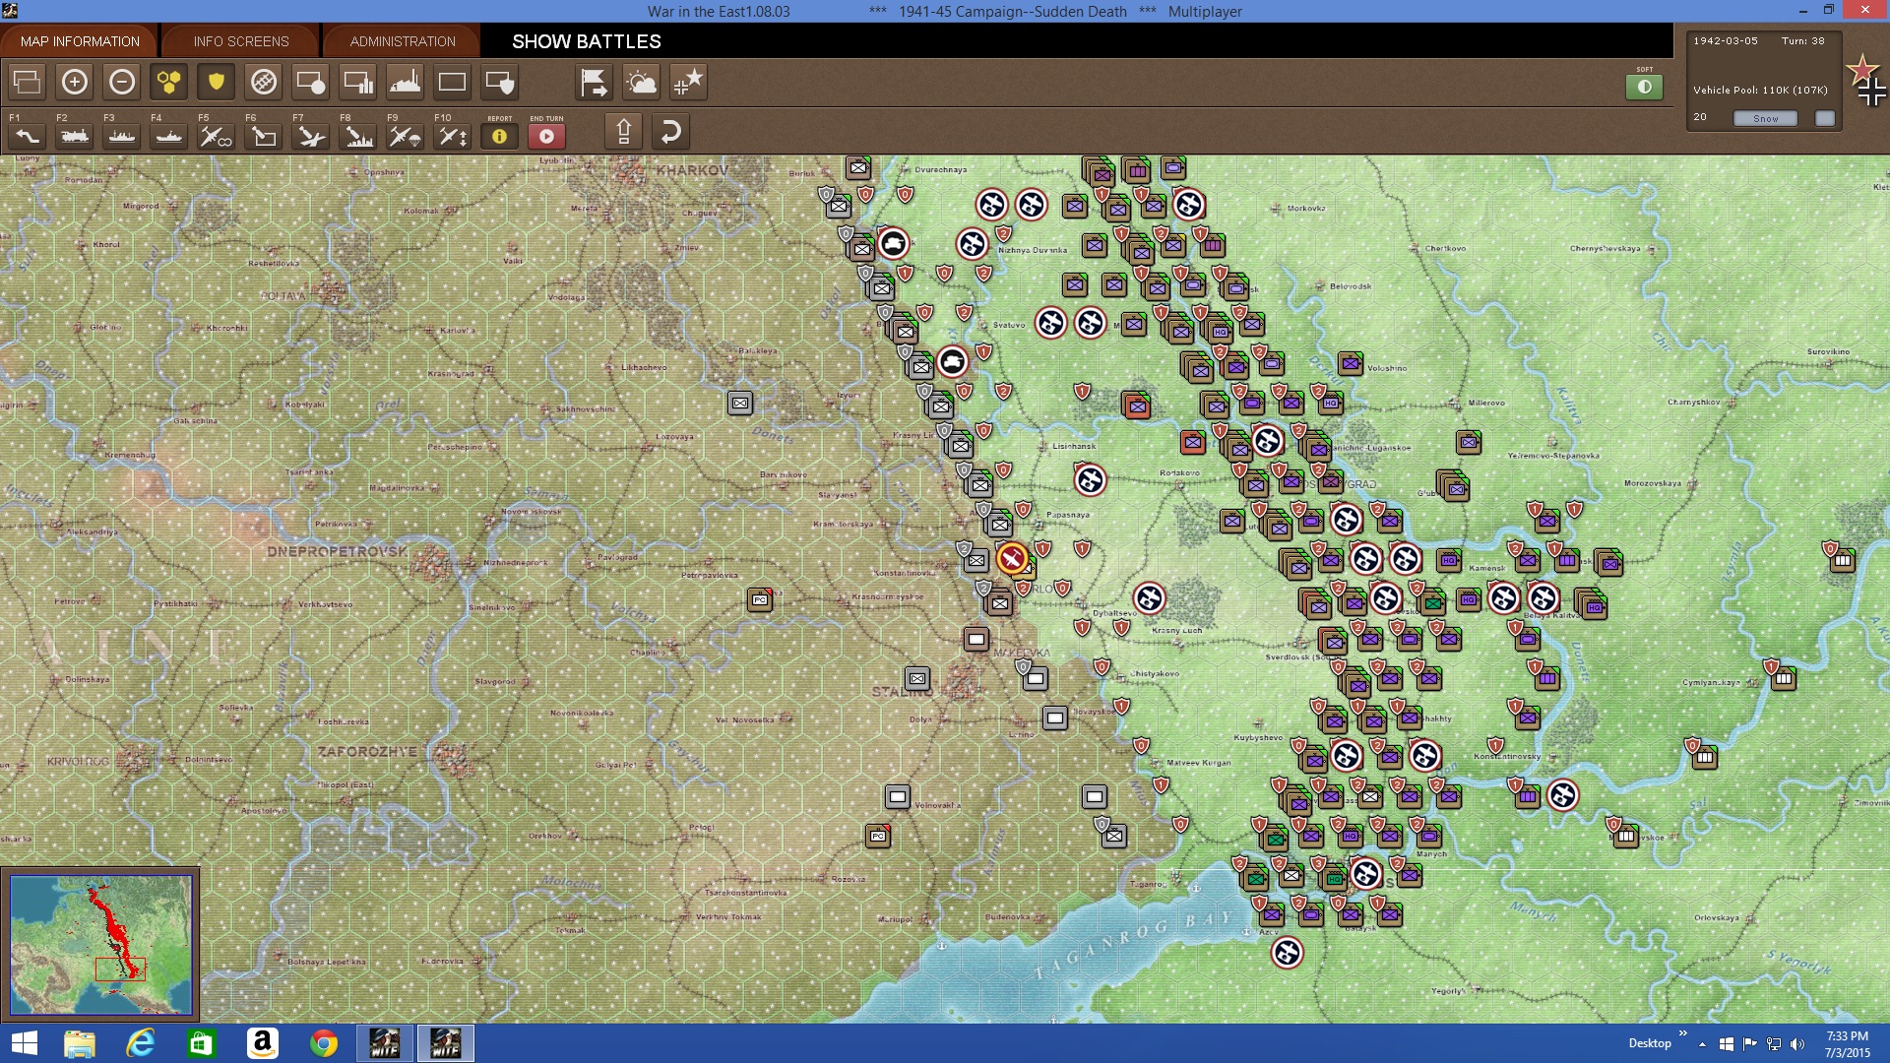The image size is (1890, 1063).
Task: Open the MAP INFORMATION tab
Action: (x=80, y=41)
